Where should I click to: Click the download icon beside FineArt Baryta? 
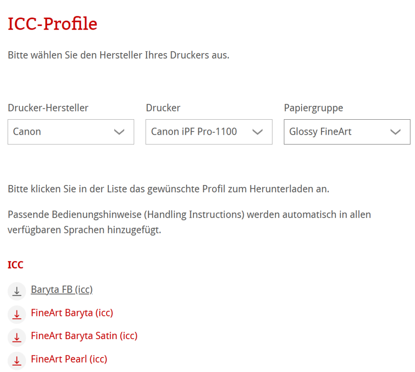click(x=17, y=314)
